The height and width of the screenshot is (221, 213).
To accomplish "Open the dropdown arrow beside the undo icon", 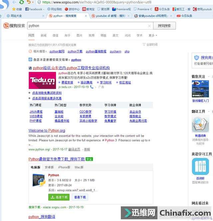I will 33,2.
